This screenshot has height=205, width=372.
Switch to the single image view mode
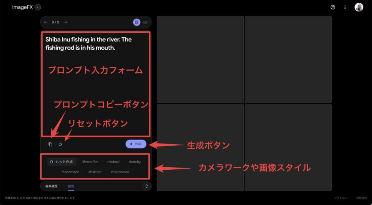click(145, 22)
